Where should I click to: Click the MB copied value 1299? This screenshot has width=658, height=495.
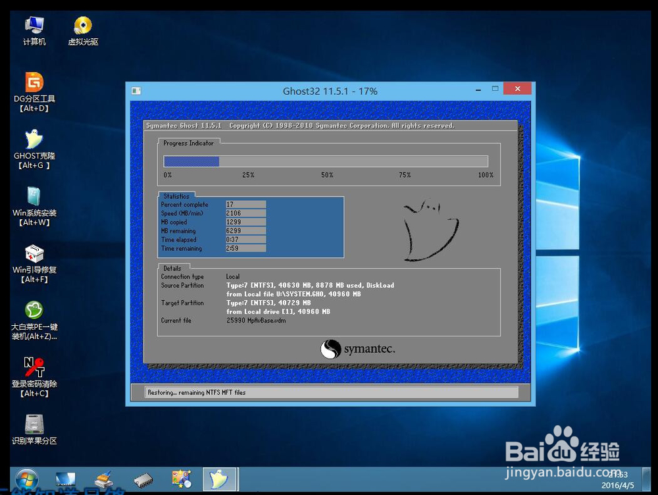click(245, 222)
